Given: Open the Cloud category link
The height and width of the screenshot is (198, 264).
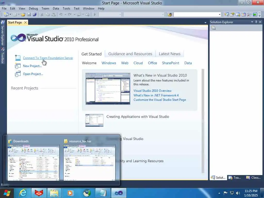Looking at the screenshot, I should [138, 63].
